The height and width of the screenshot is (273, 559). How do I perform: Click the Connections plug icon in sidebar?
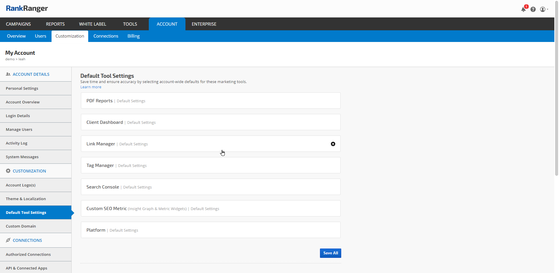pos(8,240)
